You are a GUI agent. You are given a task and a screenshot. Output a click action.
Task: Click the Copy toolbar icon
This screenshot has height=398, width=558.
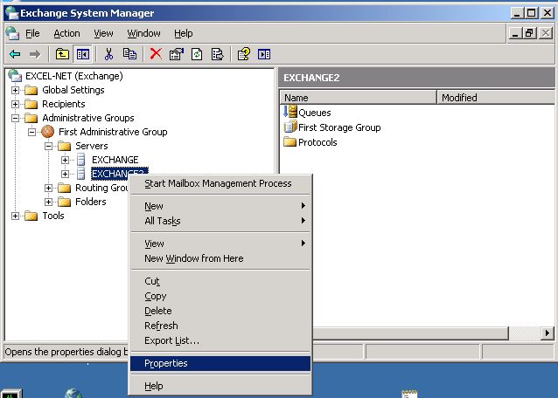click(129, 54)
